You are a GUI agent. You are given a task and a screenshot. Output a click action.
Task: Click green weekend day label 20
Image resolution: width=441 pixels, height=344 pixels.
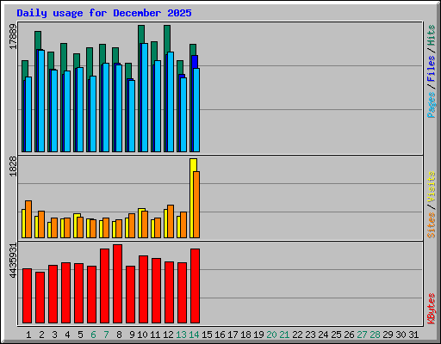(x=271, y=335)
